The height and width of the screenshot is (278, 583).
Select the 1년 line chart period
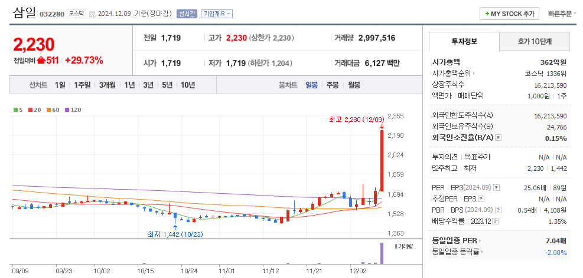129,85
